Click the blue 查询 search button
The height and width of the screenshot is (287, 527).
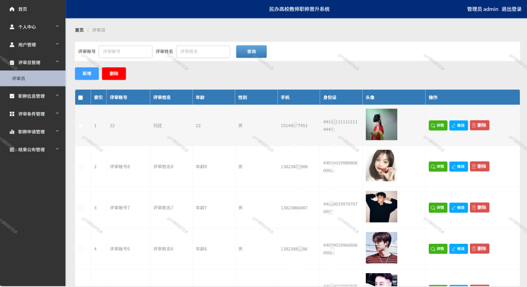251,51
